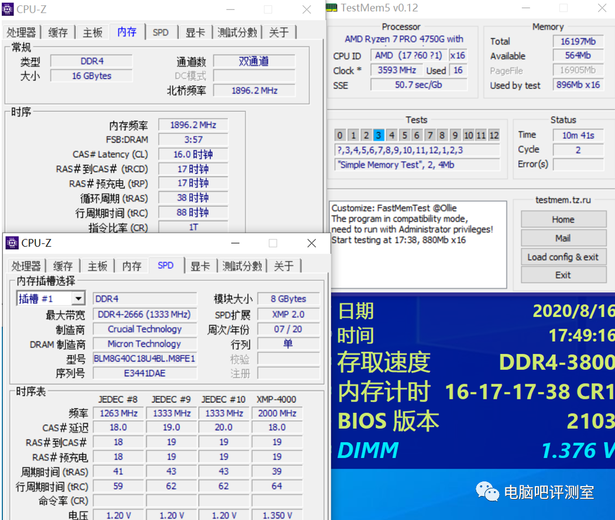Click the 1.350 V XMP voltage cell
This screenshot has height=520, width=615.
tap(277, 515)
